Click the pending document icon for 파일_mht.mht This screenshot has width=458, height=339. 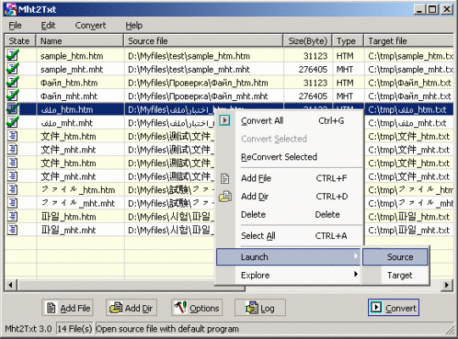[x=13, y=230]
